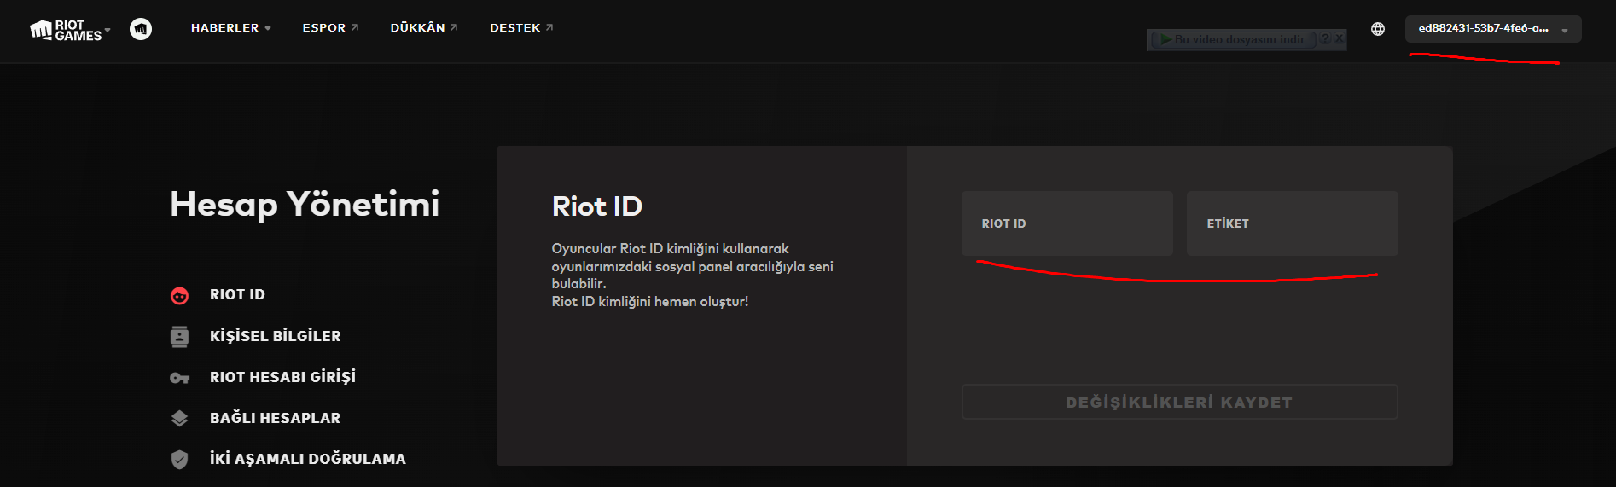Click the round fist icon beside the Riot logo

point(141,29)
